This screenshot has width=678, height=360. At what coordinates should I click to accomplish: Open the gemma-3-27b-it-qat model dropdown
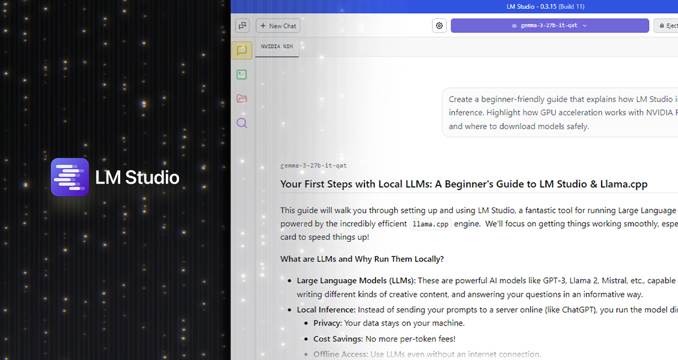pos(549,25)
